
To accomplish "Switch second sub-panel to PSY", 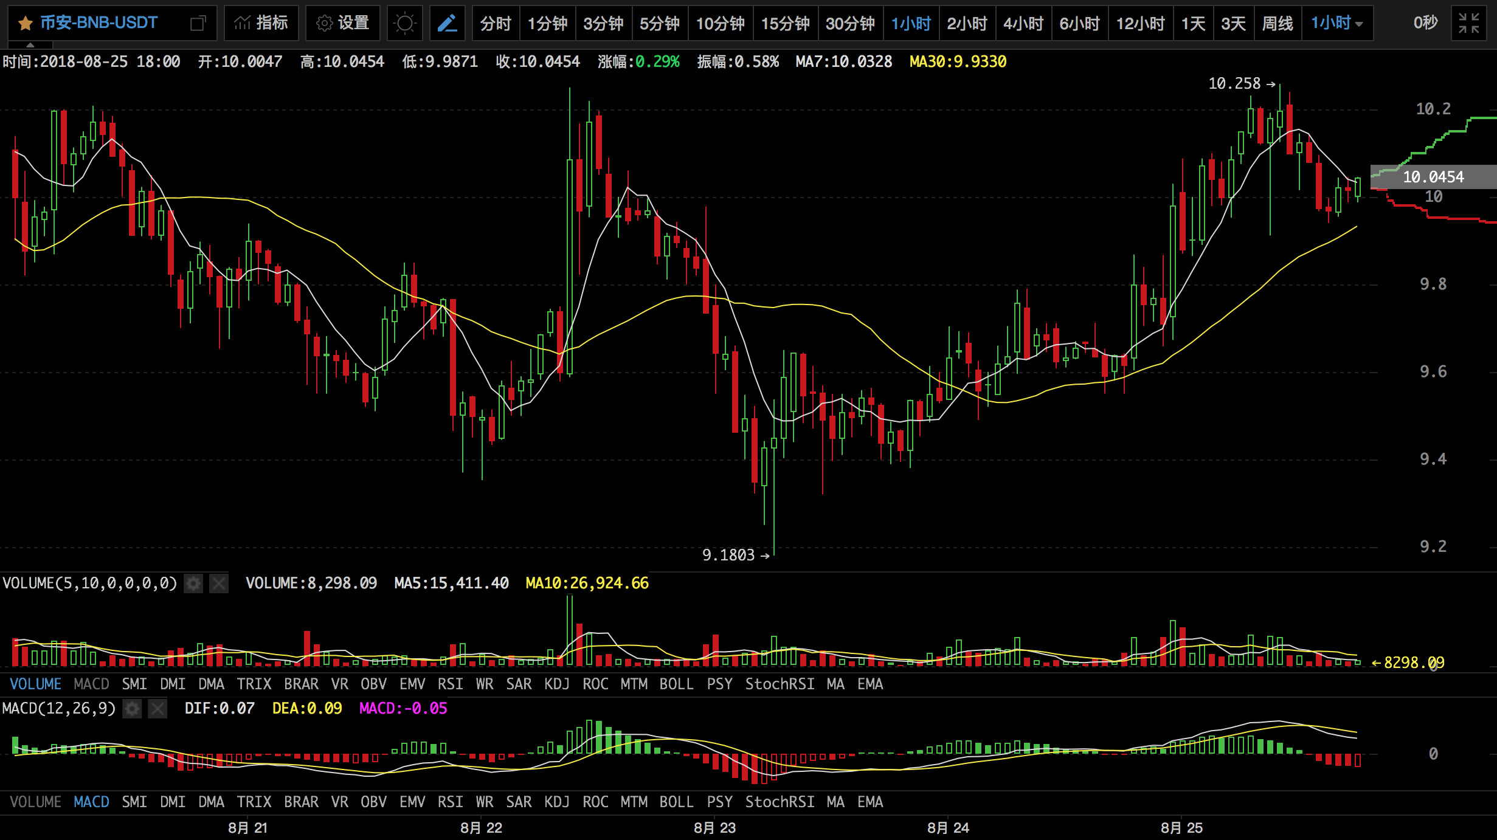I will click(719, 802).
